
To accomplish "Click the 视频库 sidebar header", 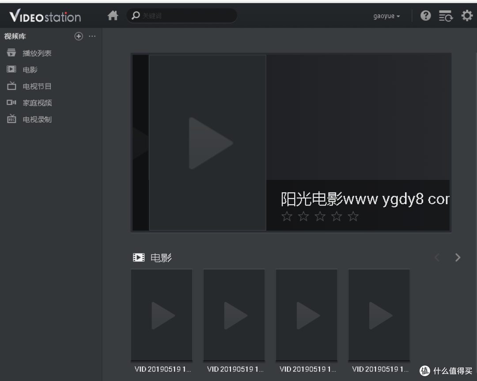I will [x=15, y=36].
